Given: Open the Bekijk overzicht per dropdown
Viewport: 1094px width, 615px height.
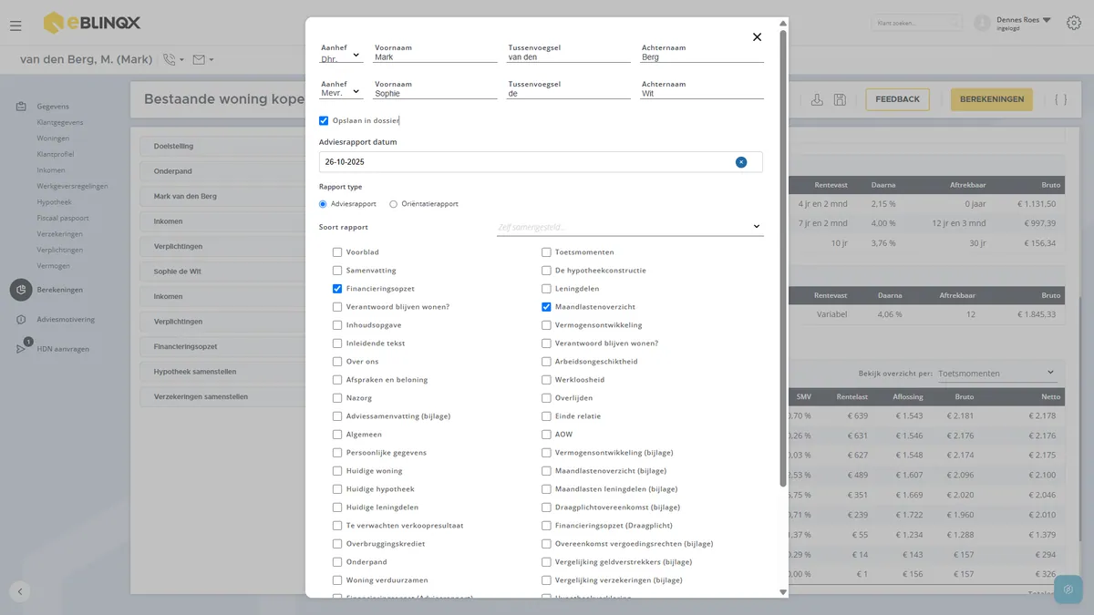Looking at the screenshot, I should coord(996,374).
